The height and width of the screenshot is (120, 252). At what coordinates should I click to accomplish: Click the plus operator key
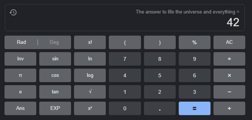tap(229, 108)
